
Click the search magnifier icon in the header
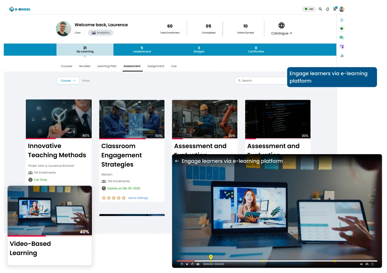point(320,9)
